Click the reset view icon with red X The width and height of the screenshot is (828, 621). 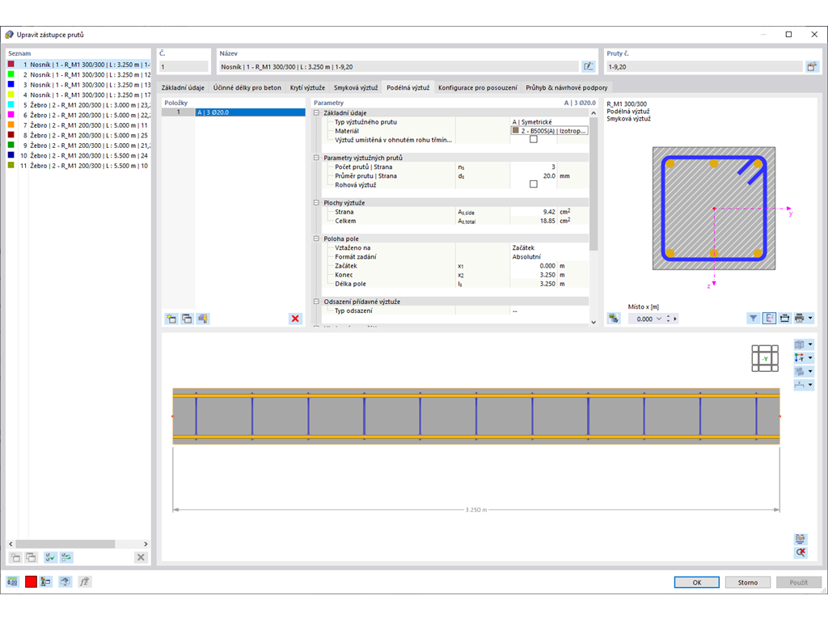[801, 552]
